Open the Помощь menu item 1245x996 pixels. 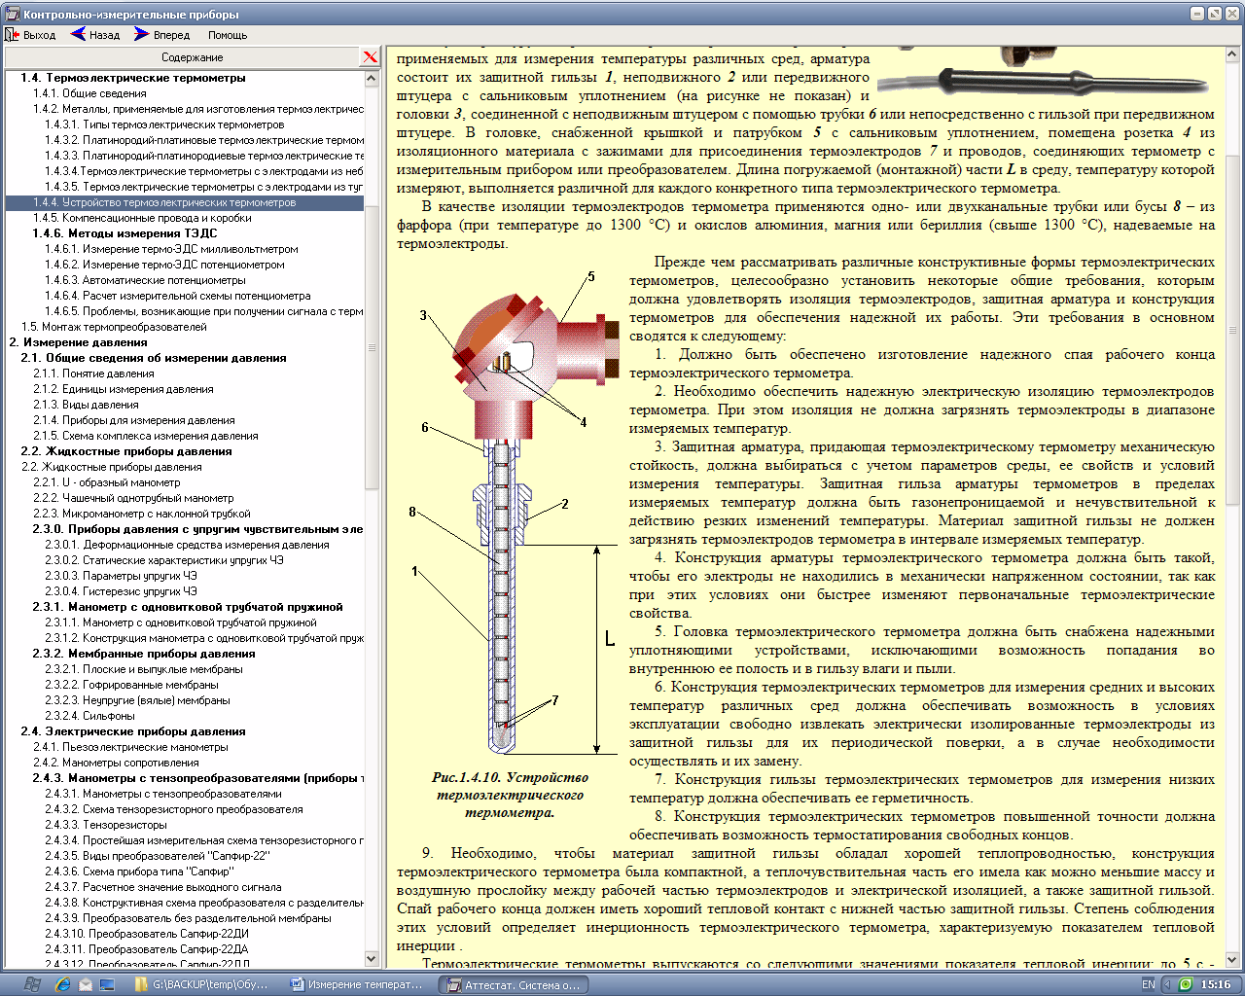pos(228,35)
